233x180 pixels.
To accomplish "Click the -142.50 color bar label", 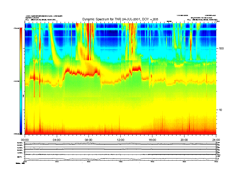I will tap(16, 81).
